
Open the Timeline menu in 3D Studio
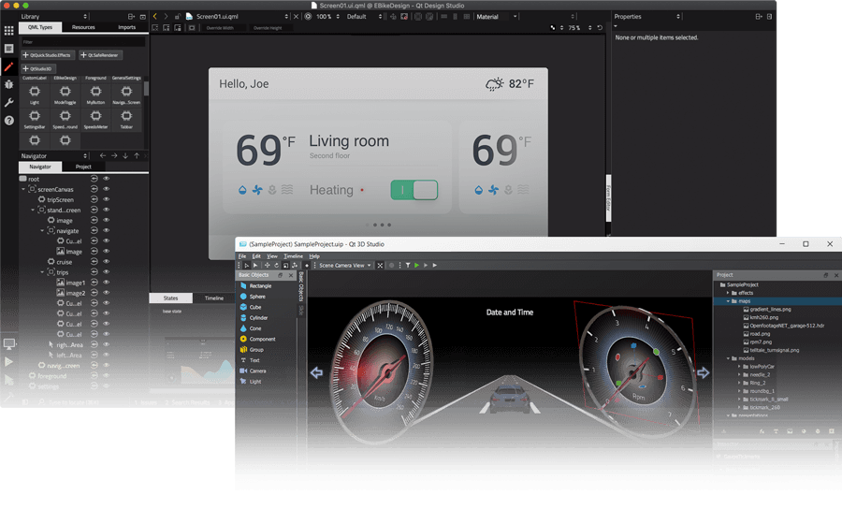click(x=293, y=255)
